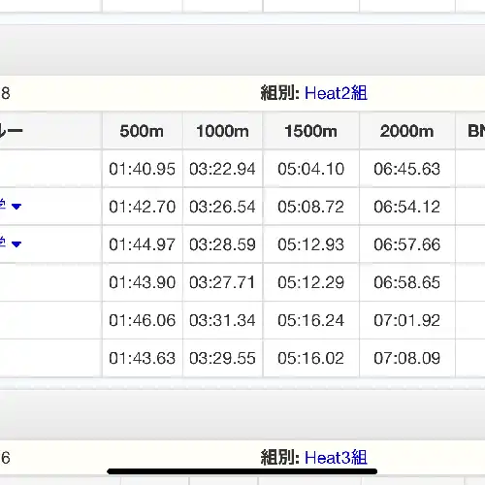This screenshot has width=485, height=485.
Task: Open the Heat3組 link
Action: 336,458
